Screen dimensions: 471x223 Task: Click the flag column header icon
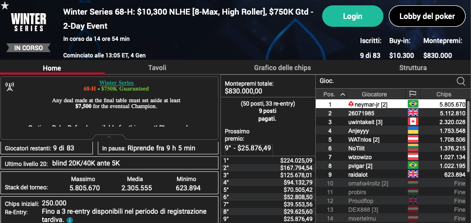[413, 94]
